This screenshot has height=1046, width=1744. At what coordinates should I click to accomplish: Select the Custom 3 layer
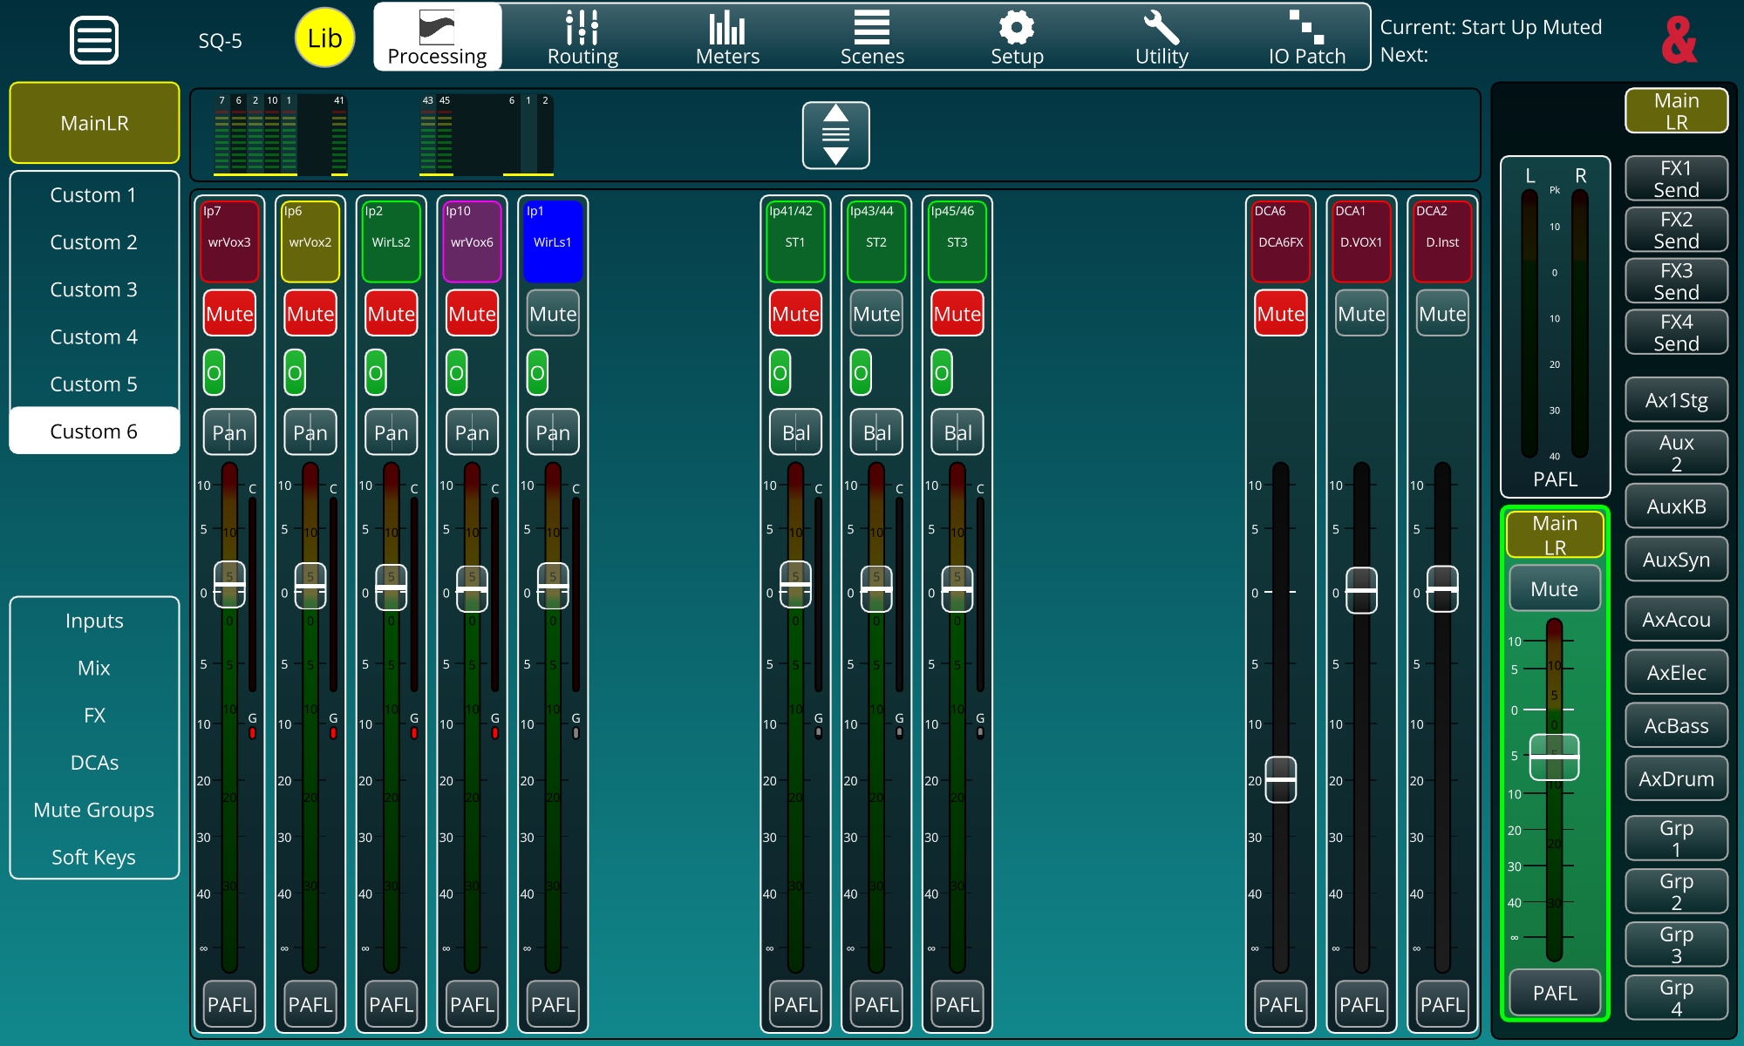93,289
